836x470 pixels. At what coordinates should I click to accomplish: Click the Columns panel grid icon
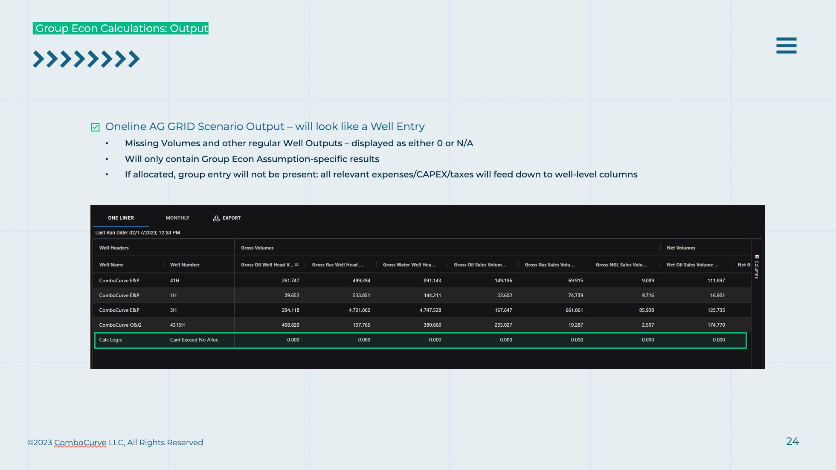tap(757, 257)
